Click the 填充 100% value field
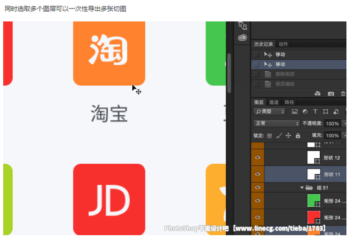The width and height of the screenshot is (351, 237). click(x=332, y=135)
